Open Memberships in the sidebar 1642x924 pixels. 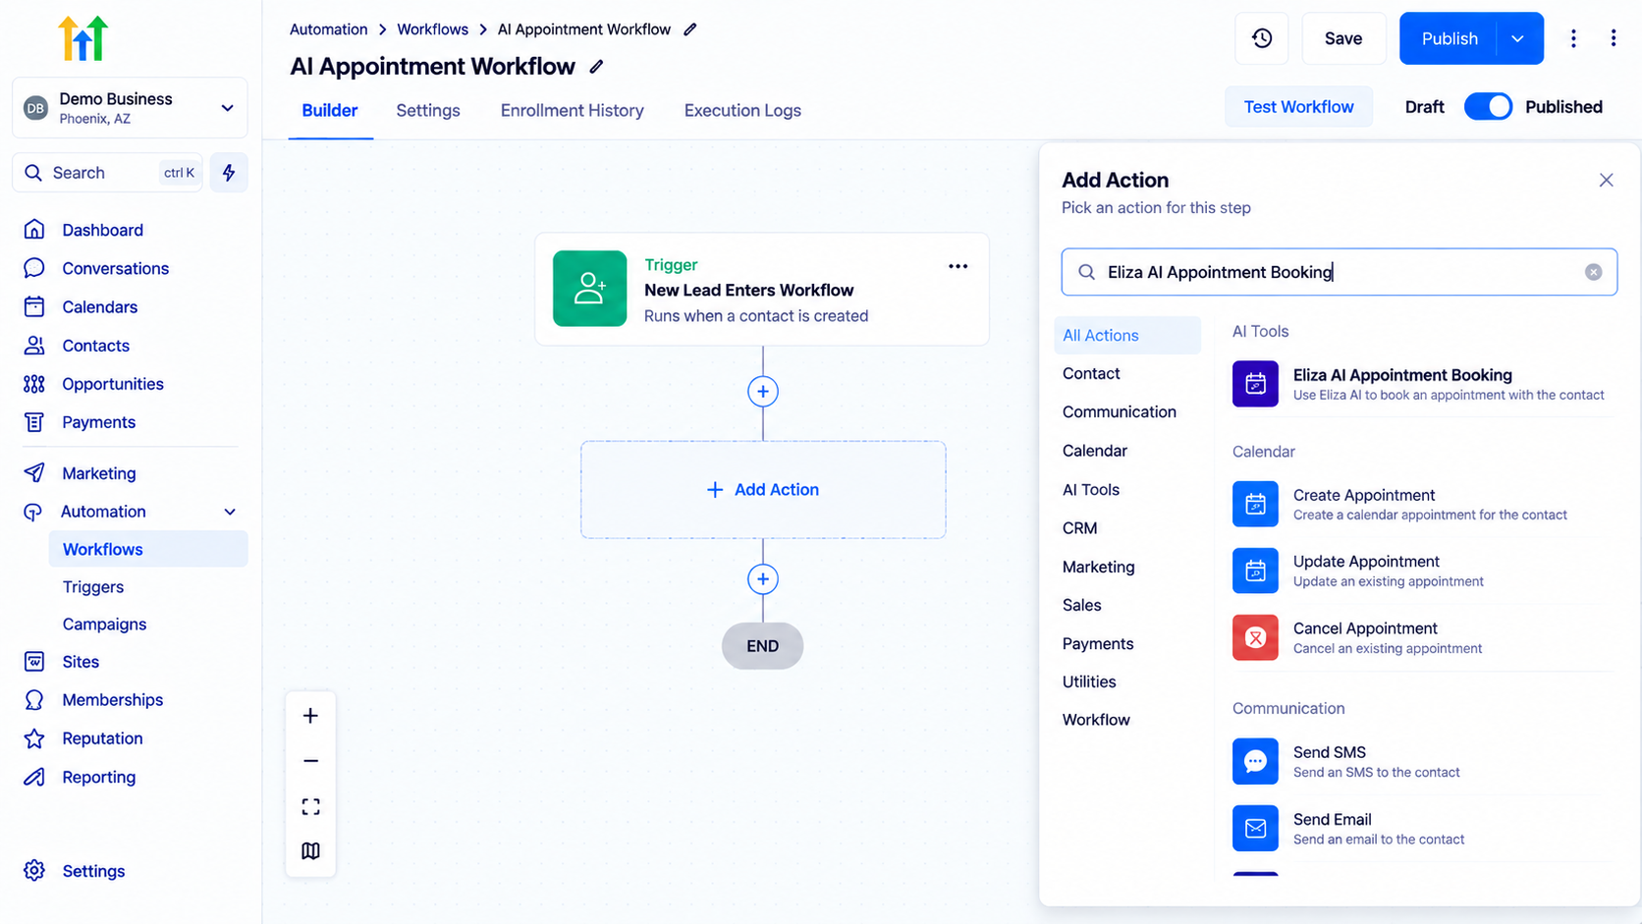click(113, 700)
